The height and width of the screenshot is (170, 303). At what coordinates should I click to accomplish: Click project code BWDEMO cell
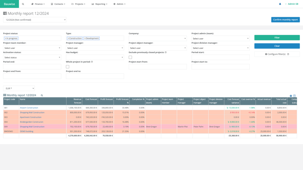11,131
